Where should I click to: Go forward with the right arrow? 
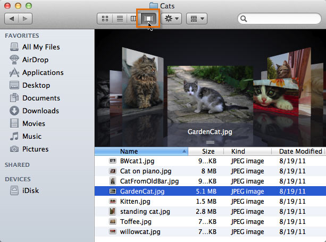(x=26, y=19)
